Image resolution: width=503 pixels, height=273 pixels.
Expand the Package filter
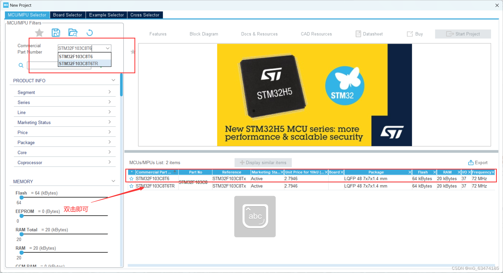(x=110, y=142)
